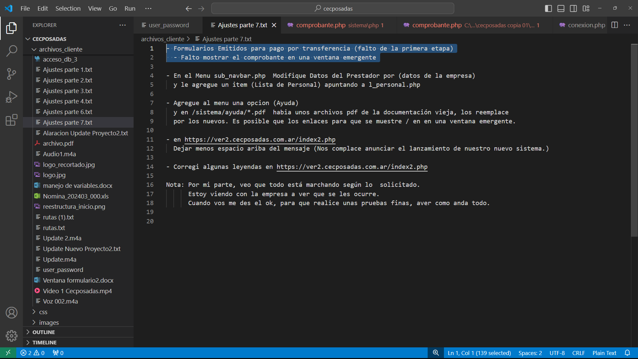Open logo_recortado.jpg in explorer

click(x=78, y=165)
